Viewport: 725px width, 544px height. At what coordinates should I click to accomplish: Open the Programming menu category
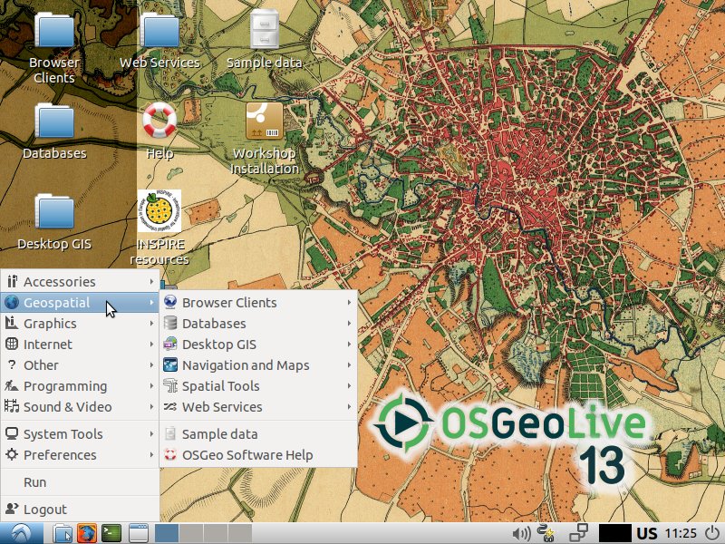pyautogui.click(x=80, y=385)
